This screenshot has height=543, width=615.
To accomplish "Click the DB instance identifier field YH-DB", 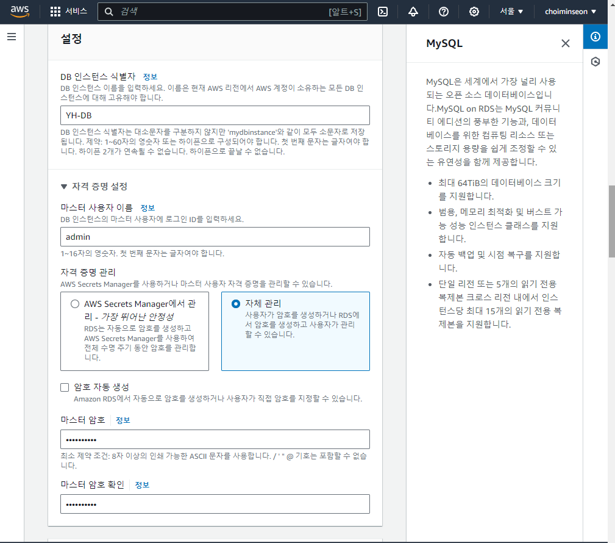I will (215, 115).
